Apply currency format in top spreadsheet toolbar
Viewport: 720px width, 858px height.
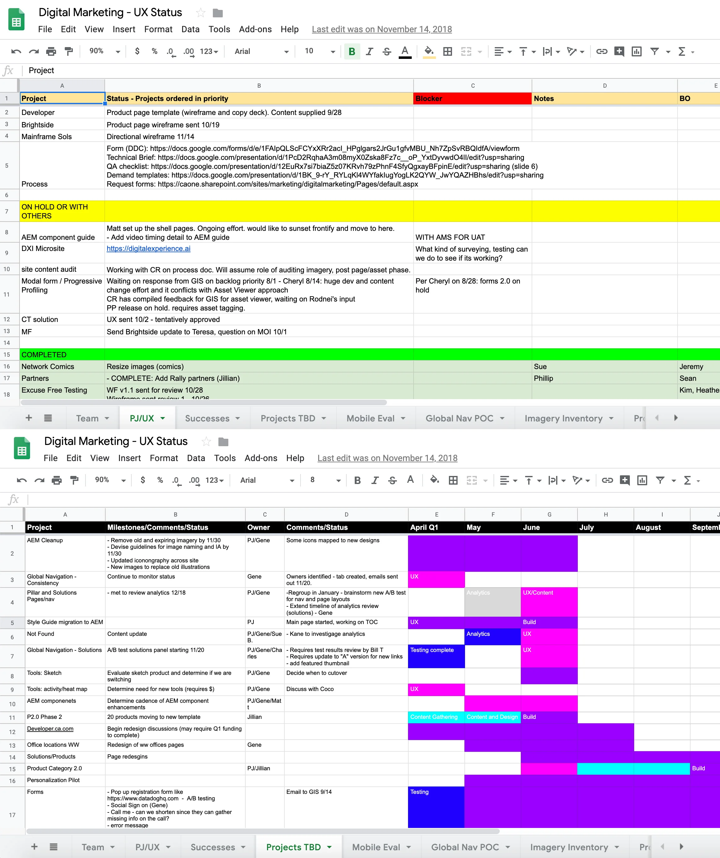(x=137, y=51)
